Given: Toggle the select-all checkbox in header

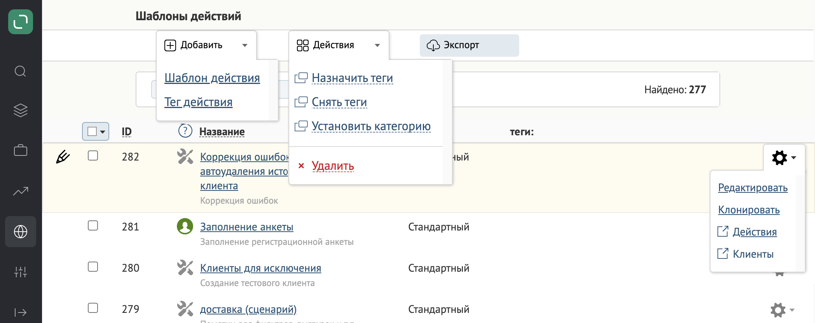Looking at the screenshot, I should coord(92,131).
